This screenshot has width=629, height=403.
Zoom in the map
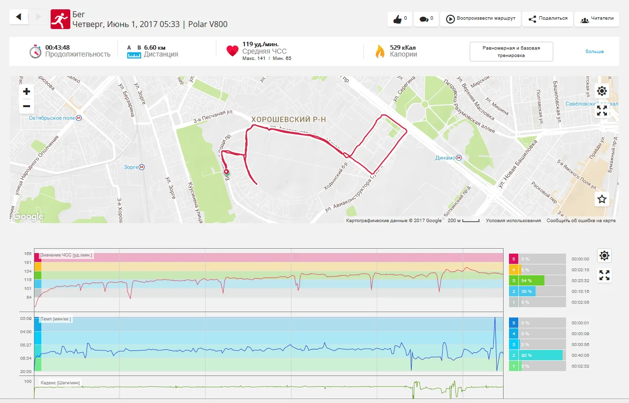click(x=27, y=91)
